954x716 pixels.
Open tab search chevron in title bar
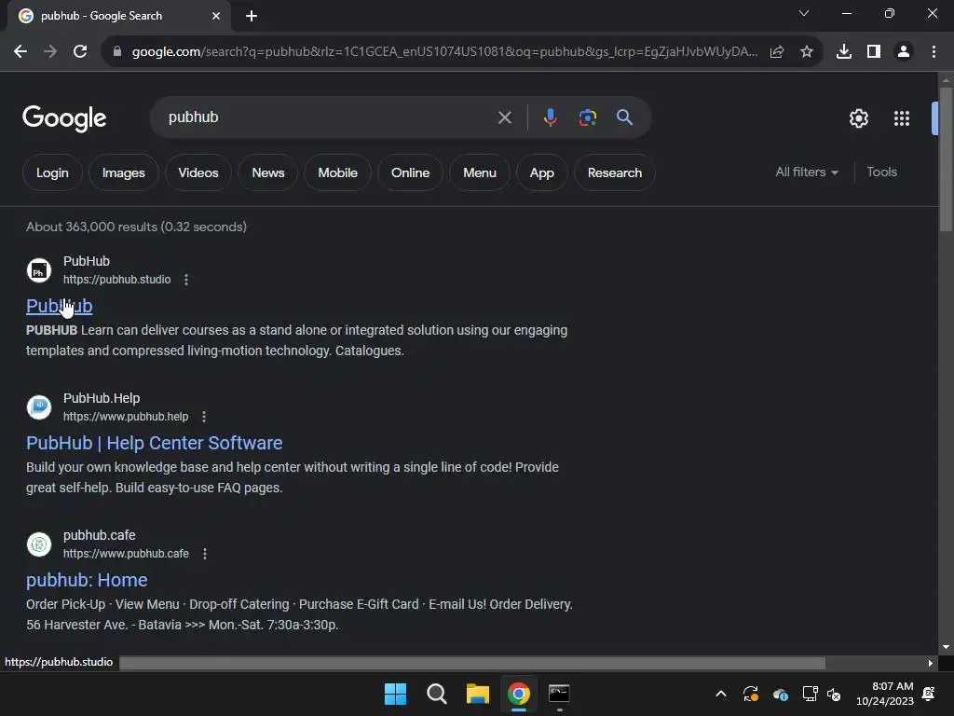pyautogui.click(x=804, y=13)
